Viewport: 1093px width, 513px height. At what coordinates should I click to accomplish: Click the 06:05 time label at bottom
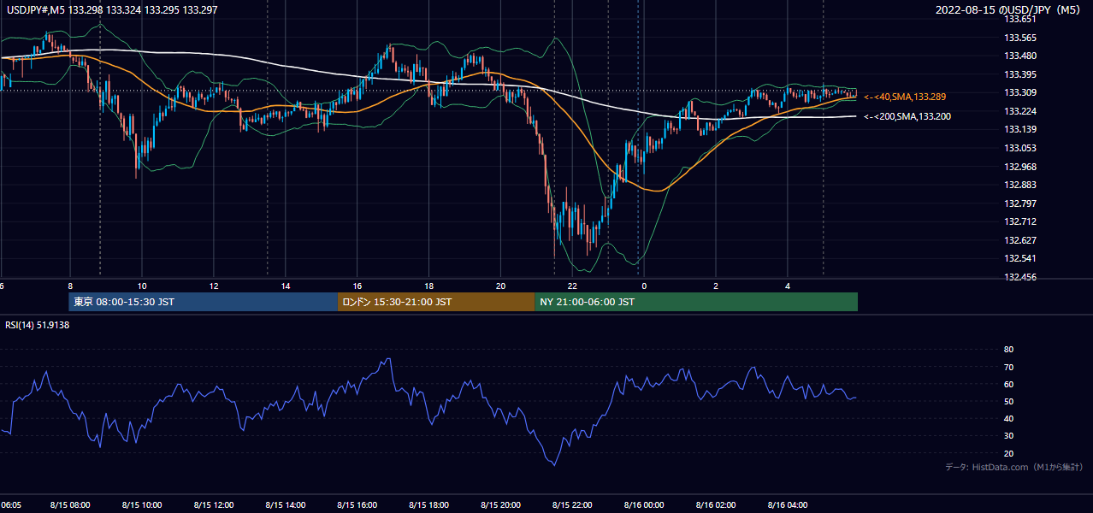pyautogui.click(x=11, y=505)
